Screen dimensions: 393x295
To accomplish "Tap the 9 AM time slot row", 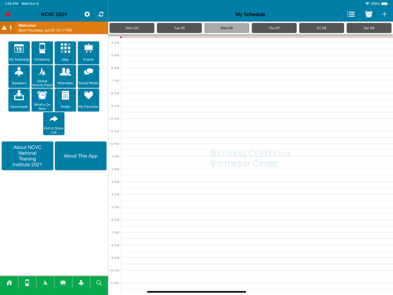I will [250, 112].
